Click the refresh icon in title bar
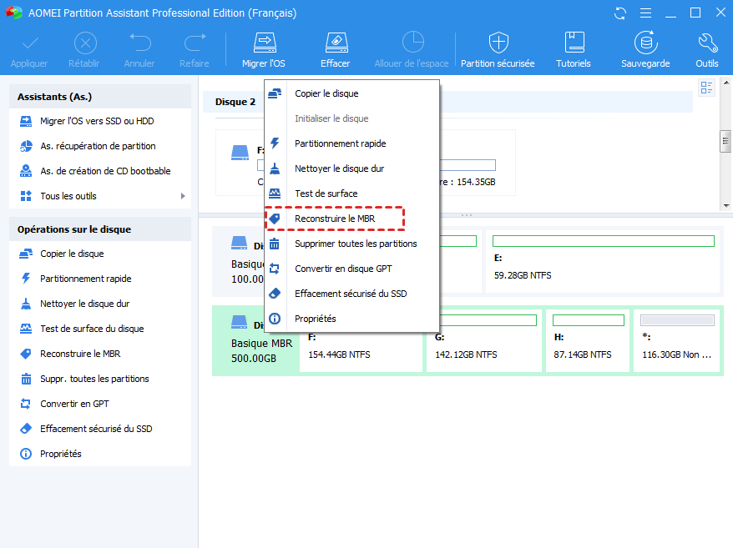Image resolution: width=733 pixels, height=548 pixels. click(x=619, y=13)
